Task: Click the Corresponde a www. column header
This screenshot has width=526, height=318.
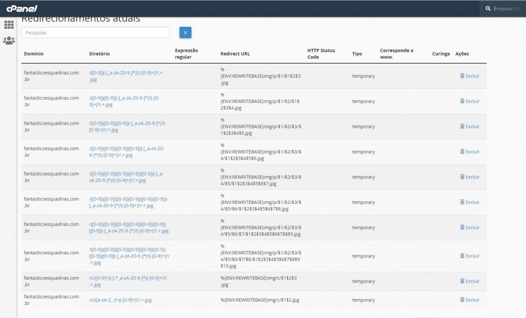Action: tap(397, 54)
